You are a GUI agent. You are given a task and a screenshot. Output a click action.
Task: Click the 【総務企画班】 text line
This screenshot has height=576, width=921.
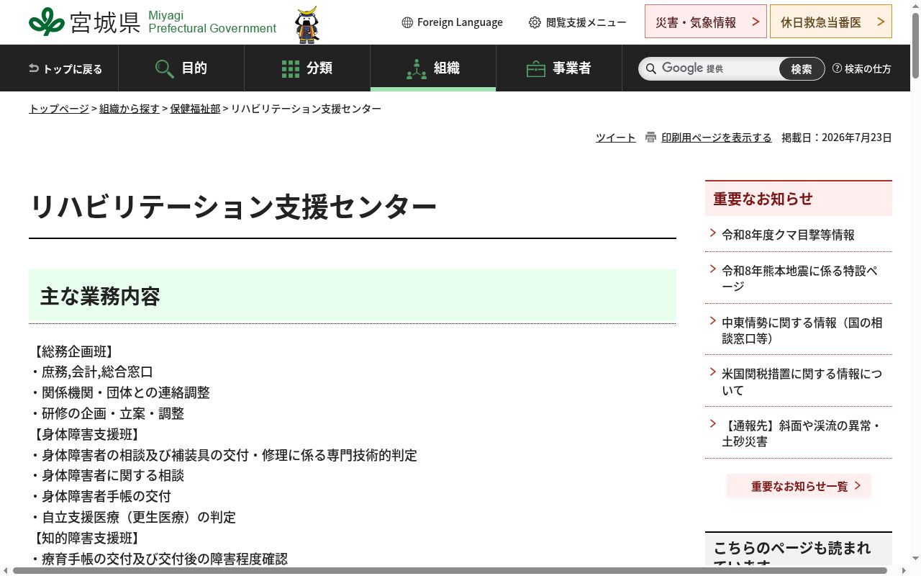(73, 351)
